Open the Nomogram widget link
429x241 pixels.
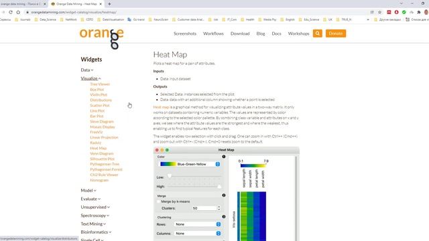click(99, 180)
